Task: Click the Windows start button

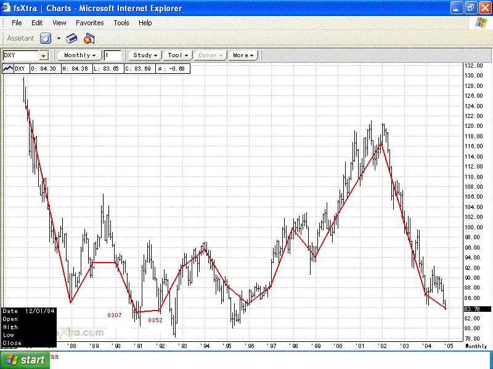Action: (25, 360)
